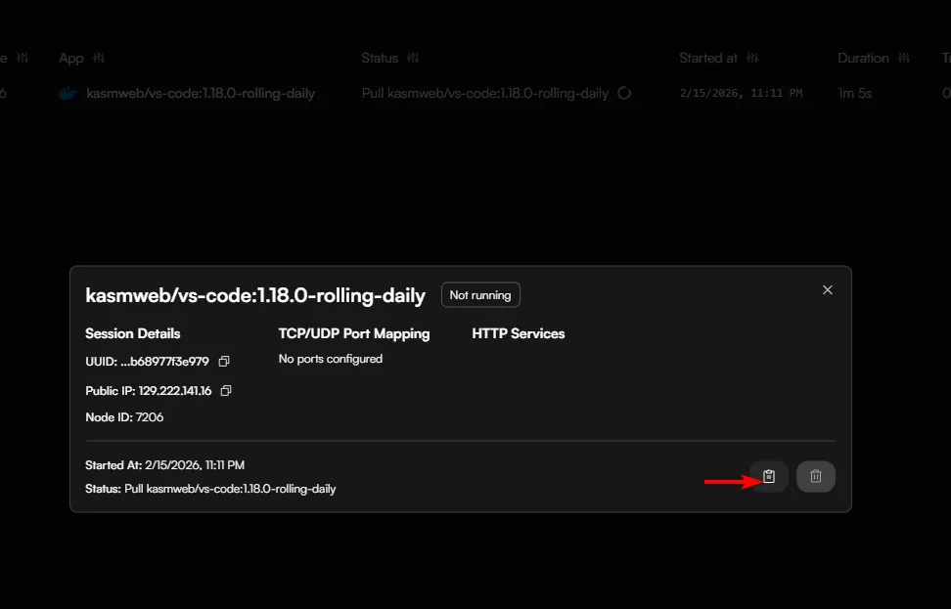Open the filter icon beside the App column header

click(99, 59)
